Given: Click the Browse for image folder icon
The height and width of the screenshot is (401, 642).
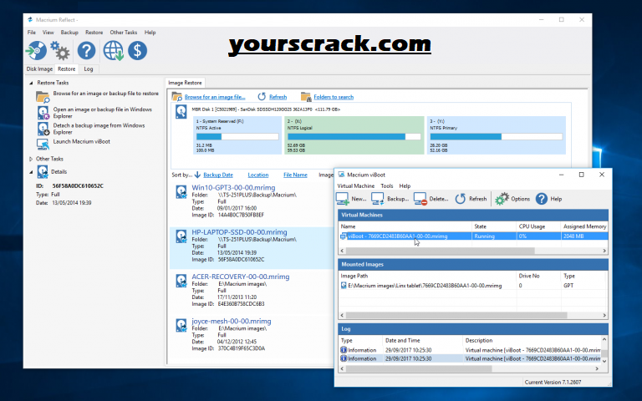Looking at the screenshot, I should [43, 97].
